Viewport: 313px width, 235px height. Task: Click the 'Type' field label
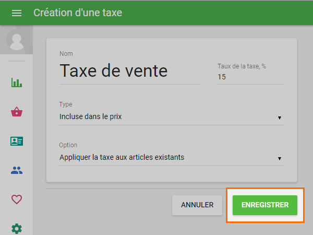click(66, 104)
